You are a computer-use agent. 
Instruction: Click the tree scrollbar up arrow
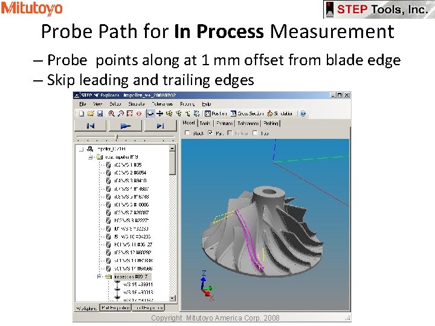click(173, 149)
